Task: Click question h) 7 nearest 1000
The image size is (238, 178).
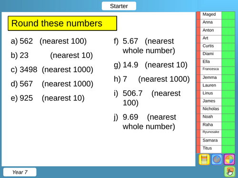Action: [x=152, y=79]
